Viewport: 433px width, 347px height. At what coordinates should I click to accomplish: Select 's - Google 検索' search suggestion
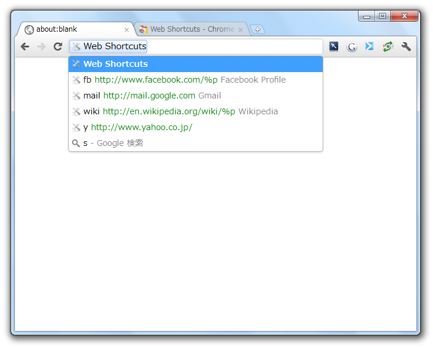195,143
